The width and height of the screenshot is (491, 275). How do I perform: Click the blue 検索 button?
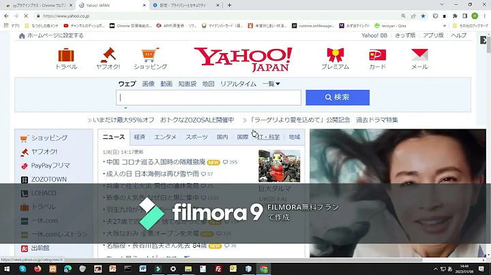338,97
